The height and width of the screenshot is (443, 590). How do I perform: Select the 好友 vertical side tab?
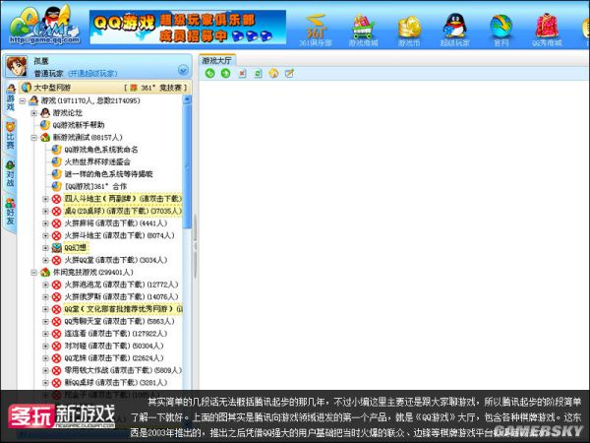point(11,213)
